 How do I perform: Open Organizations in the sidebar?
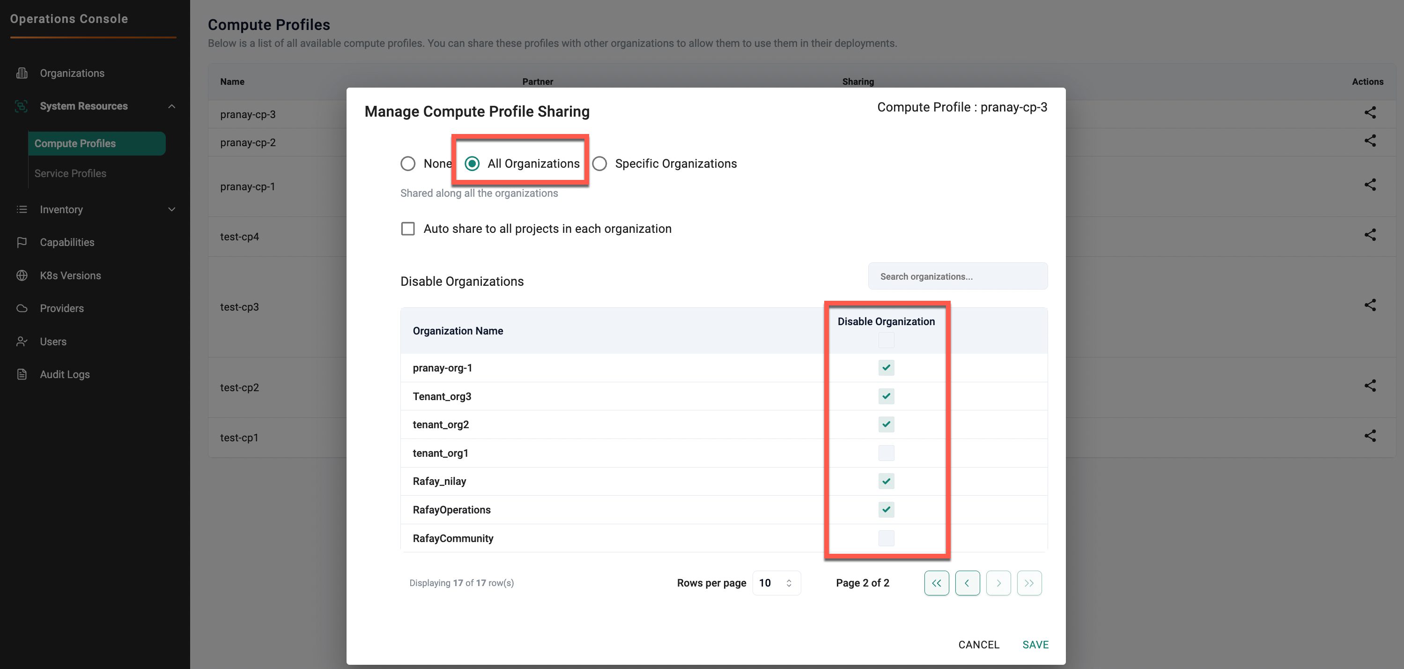point(72,73)
